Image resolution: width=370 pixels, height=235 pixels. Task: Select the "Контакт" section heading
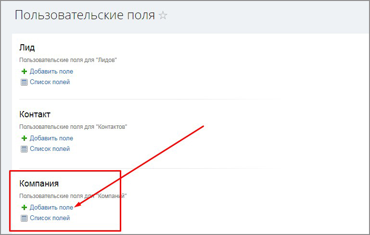pyautogui.click(x=35, y=114)
